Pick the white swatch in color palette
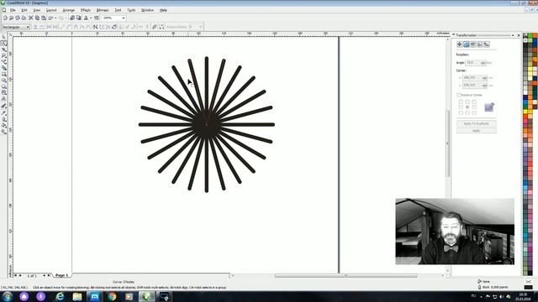This screenshot has height=302, width=538. click(x=525, y=92)
